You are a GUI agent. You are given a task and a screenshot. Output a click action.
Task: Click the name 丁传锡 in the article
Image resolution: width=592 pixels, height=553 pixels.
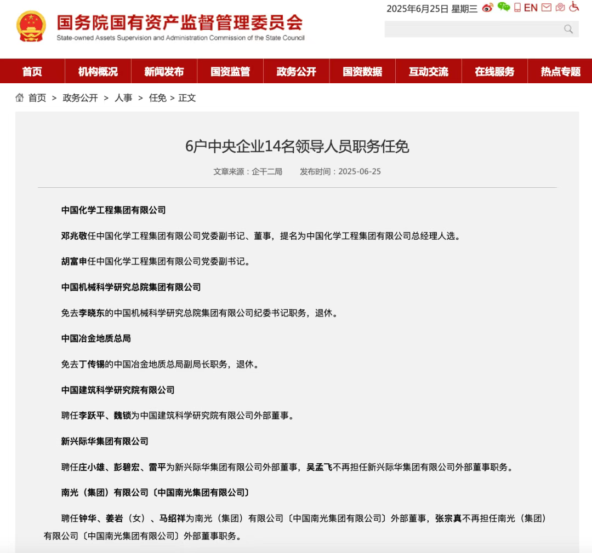(92, 364)
